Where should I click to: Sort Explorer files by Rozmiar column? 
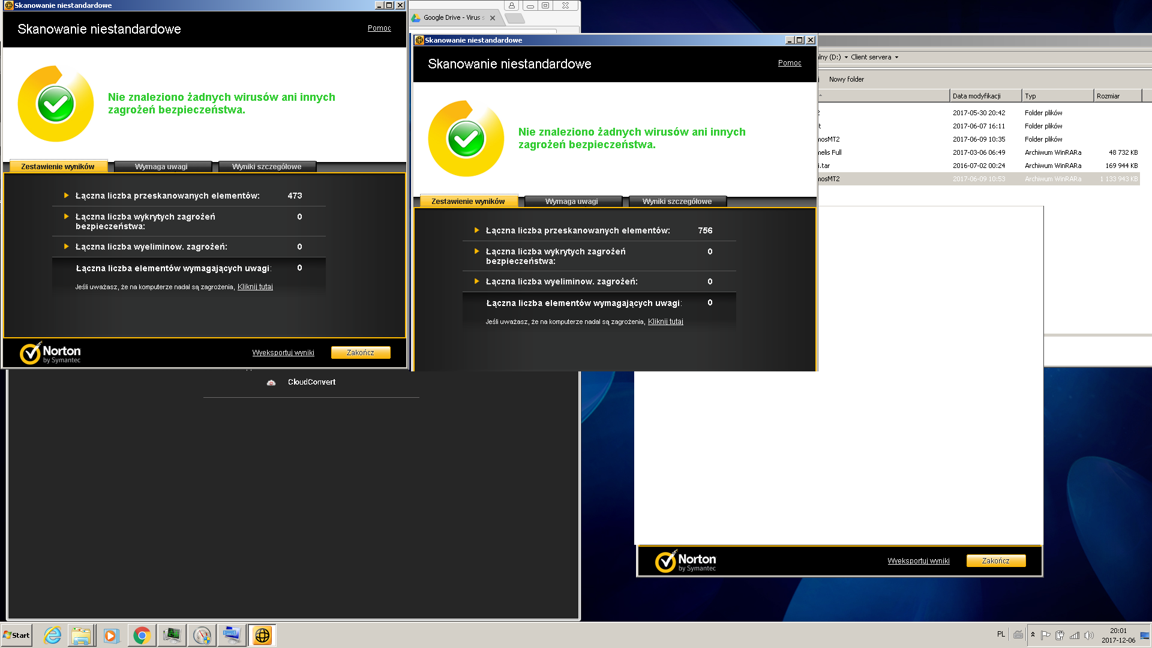pyautogui.click(x=1118, y=96)
